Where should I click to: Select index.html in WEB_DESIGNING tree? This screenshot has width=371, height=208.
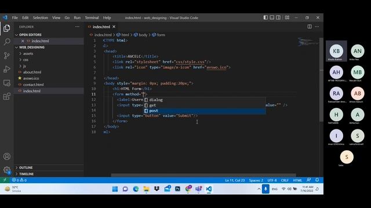click(x=49, y=91)
